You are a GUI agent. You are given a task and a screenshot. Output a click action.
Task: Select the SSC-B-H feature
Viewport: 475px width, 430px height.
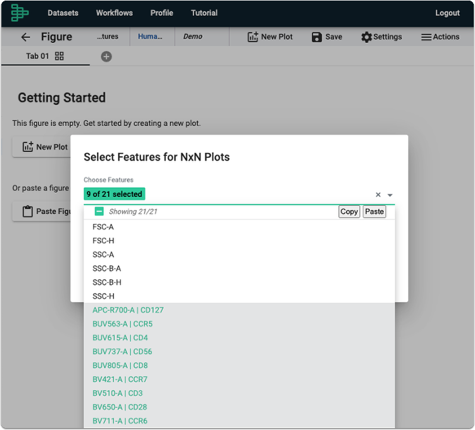coord(239,282)
